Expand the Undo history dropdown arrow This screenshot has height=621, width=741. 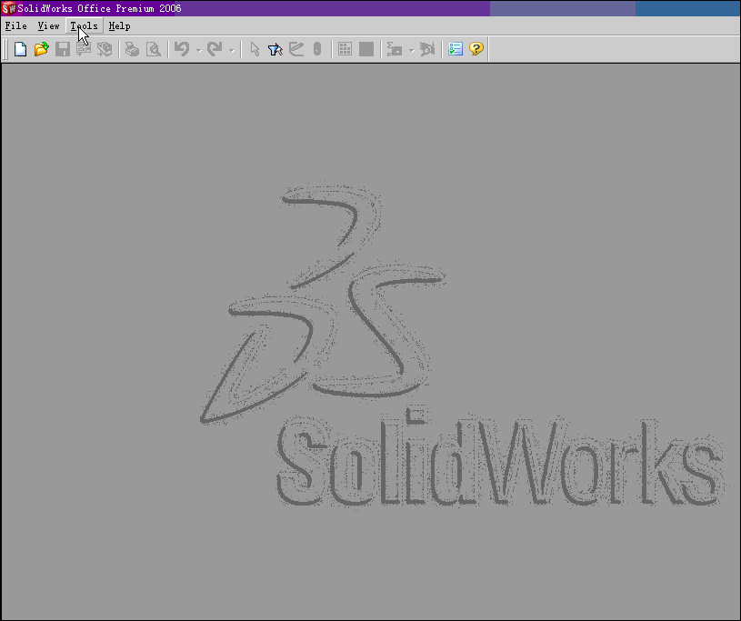[198, 50]
